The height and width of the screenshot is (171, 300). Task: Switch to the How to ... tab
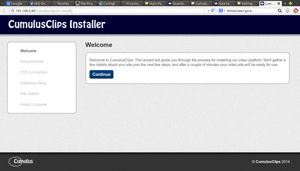point(224,3)
